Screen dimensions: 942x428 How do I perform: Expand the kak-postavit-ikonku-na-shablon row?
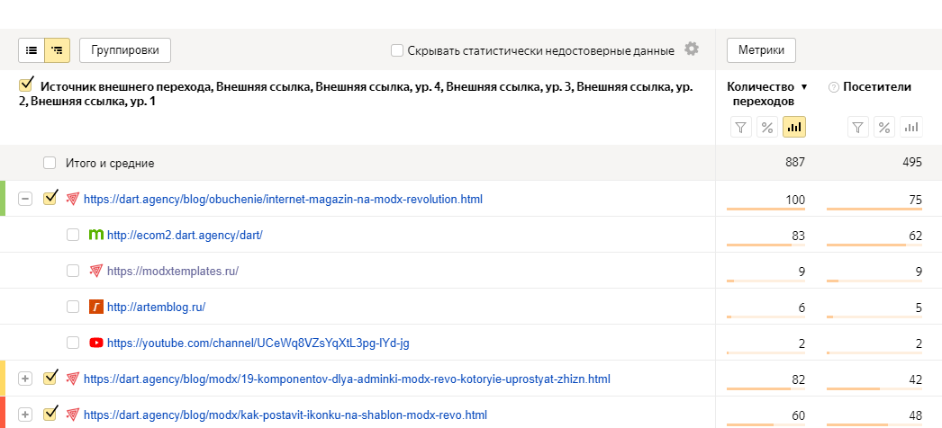tap(25, 415)
